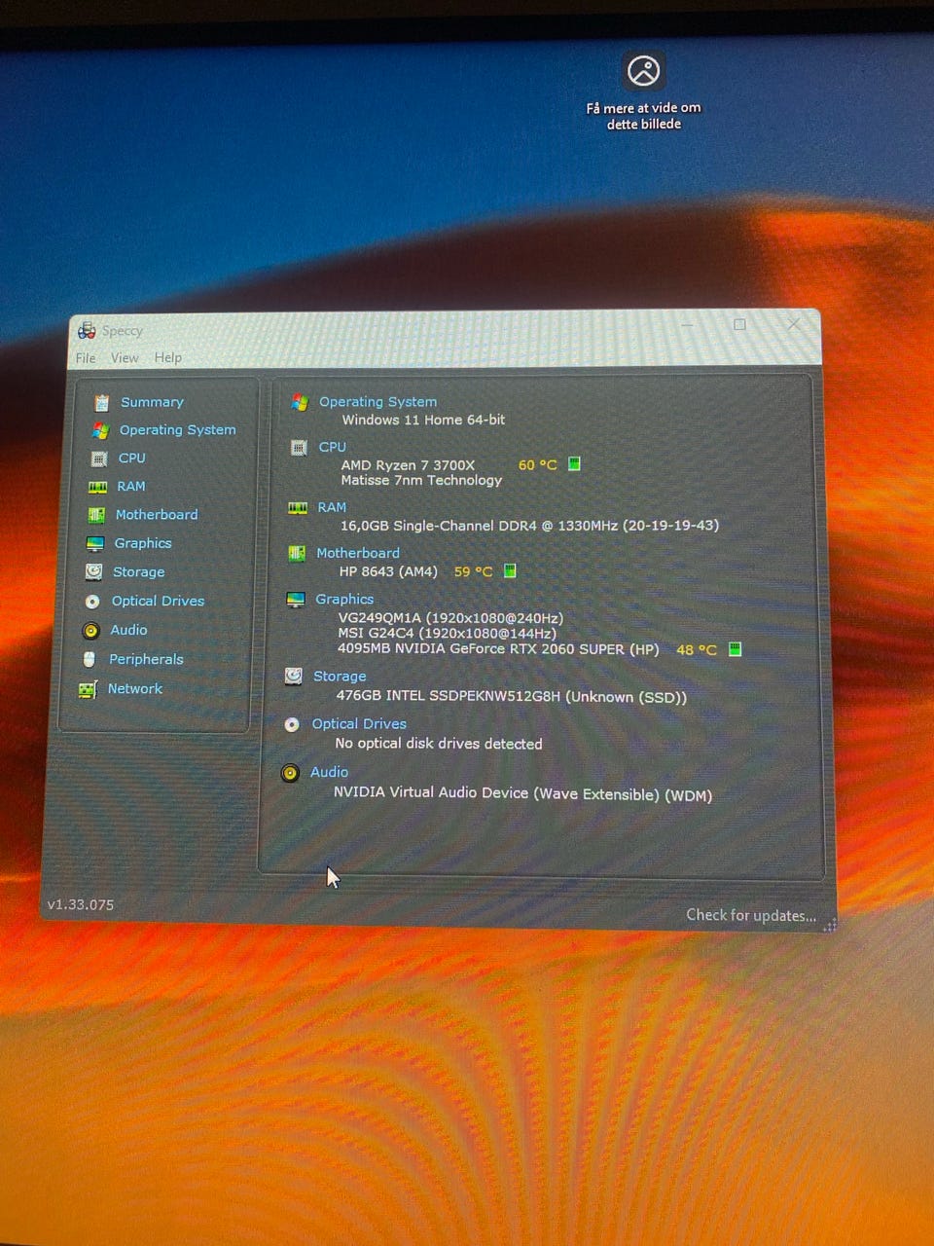This screenshot has width=934, height=1246.
Task: Click 'No optical disk drives detected' text
Action: (x=439, y=744)
